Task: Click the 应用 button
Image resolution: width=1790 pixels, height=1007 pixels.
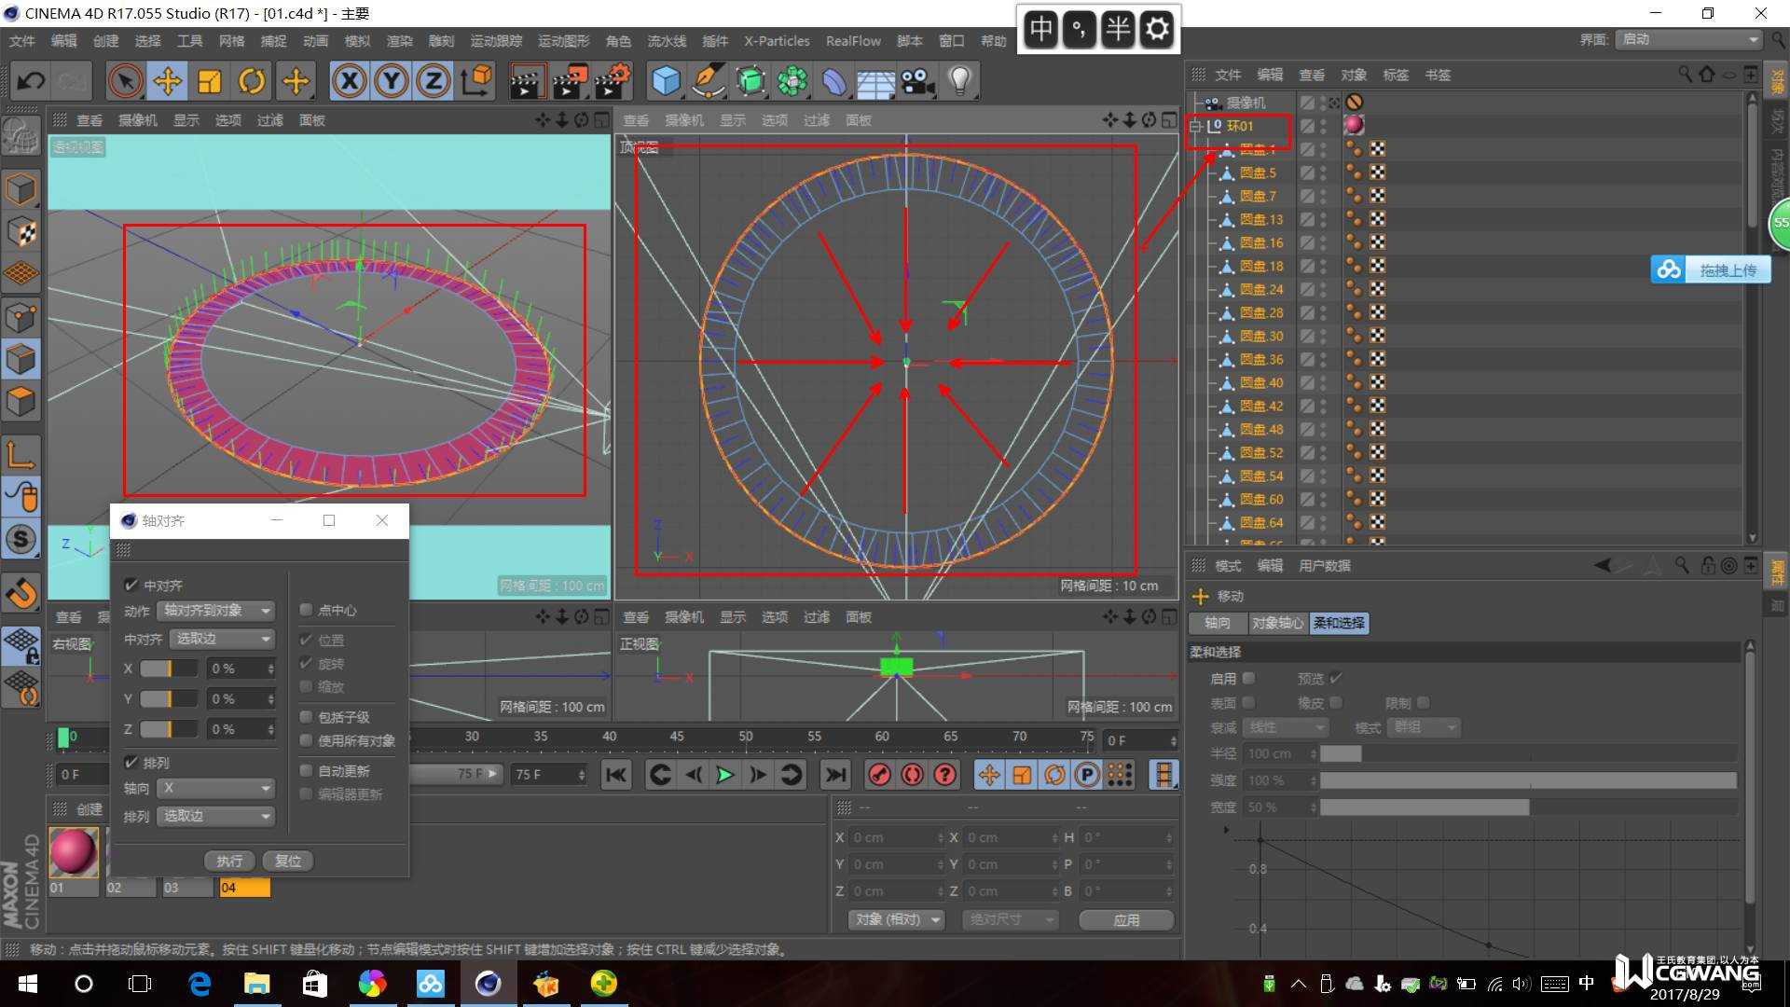Action: tap(1126, 920)
